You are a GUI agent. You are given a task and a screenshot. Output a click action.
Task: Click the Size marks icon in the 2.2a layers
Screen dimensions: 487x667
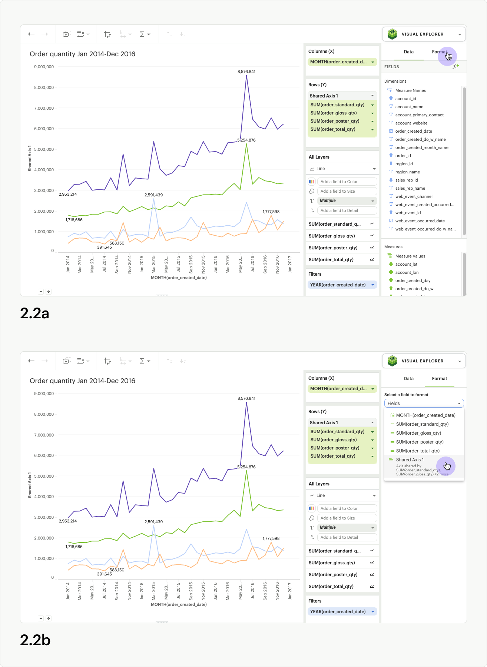tap(312, 191)
